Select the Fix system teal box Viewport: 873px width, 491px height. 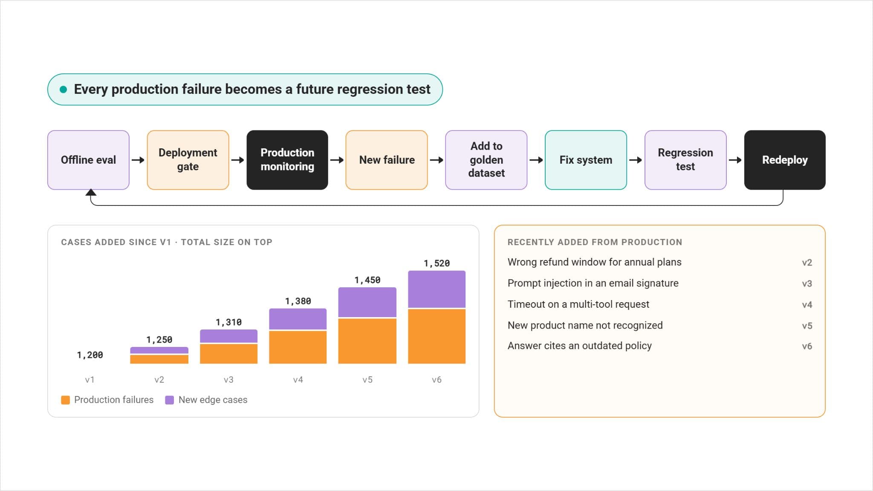pyautogui.click(x=586, y=160)
